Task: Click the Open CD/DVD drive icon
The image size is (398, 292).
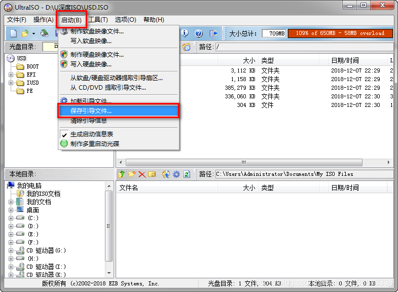Action: click(x=45, y=33)
